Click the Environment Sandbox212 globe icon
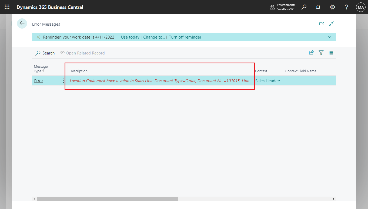 pos(272,7)
